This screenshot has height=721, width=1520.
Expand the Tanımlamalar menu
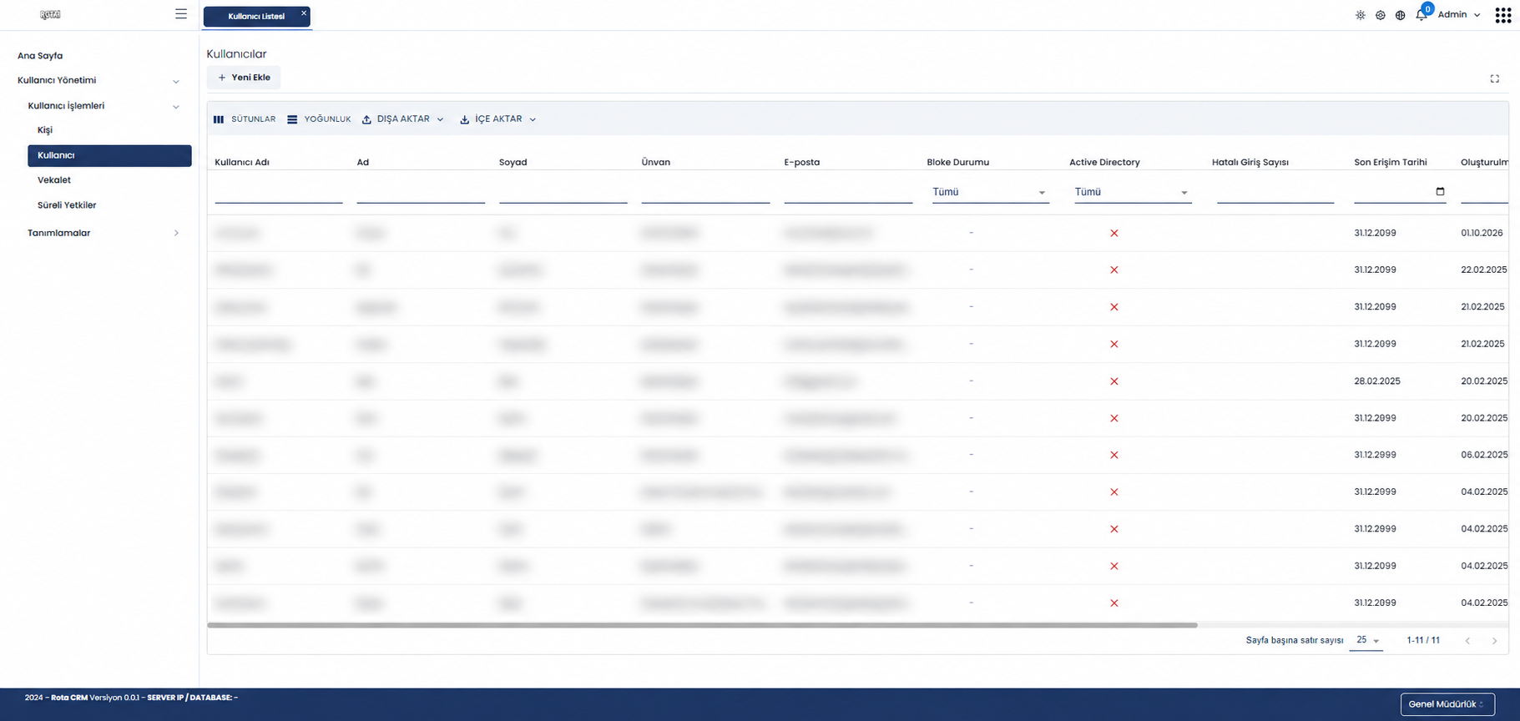point(104,233)
